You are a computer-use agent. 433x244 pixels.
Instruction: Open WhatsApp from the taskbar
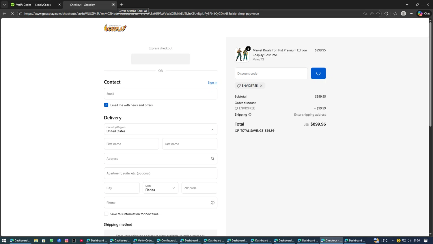click(x=51, y=241)
